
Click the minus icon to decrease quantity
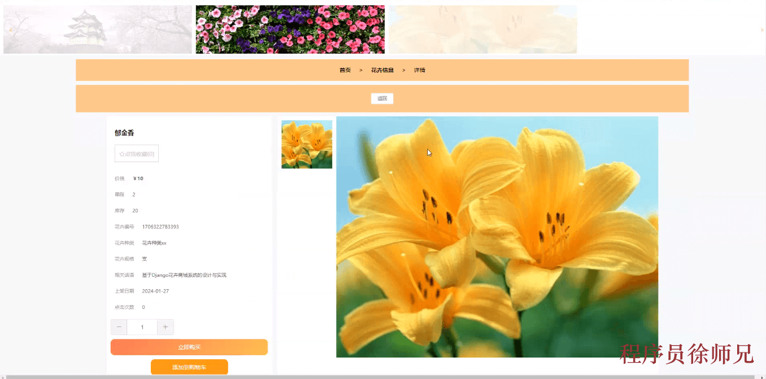tap(119, 326)
